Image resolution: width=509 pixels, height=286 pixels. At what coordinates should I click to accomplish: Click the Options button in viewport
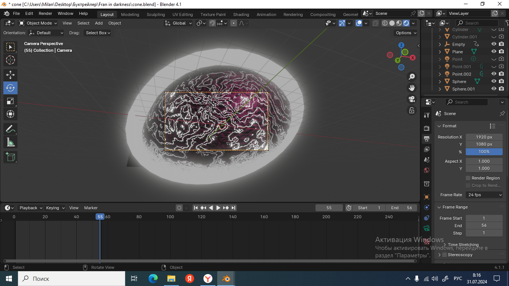pos(405,33)
